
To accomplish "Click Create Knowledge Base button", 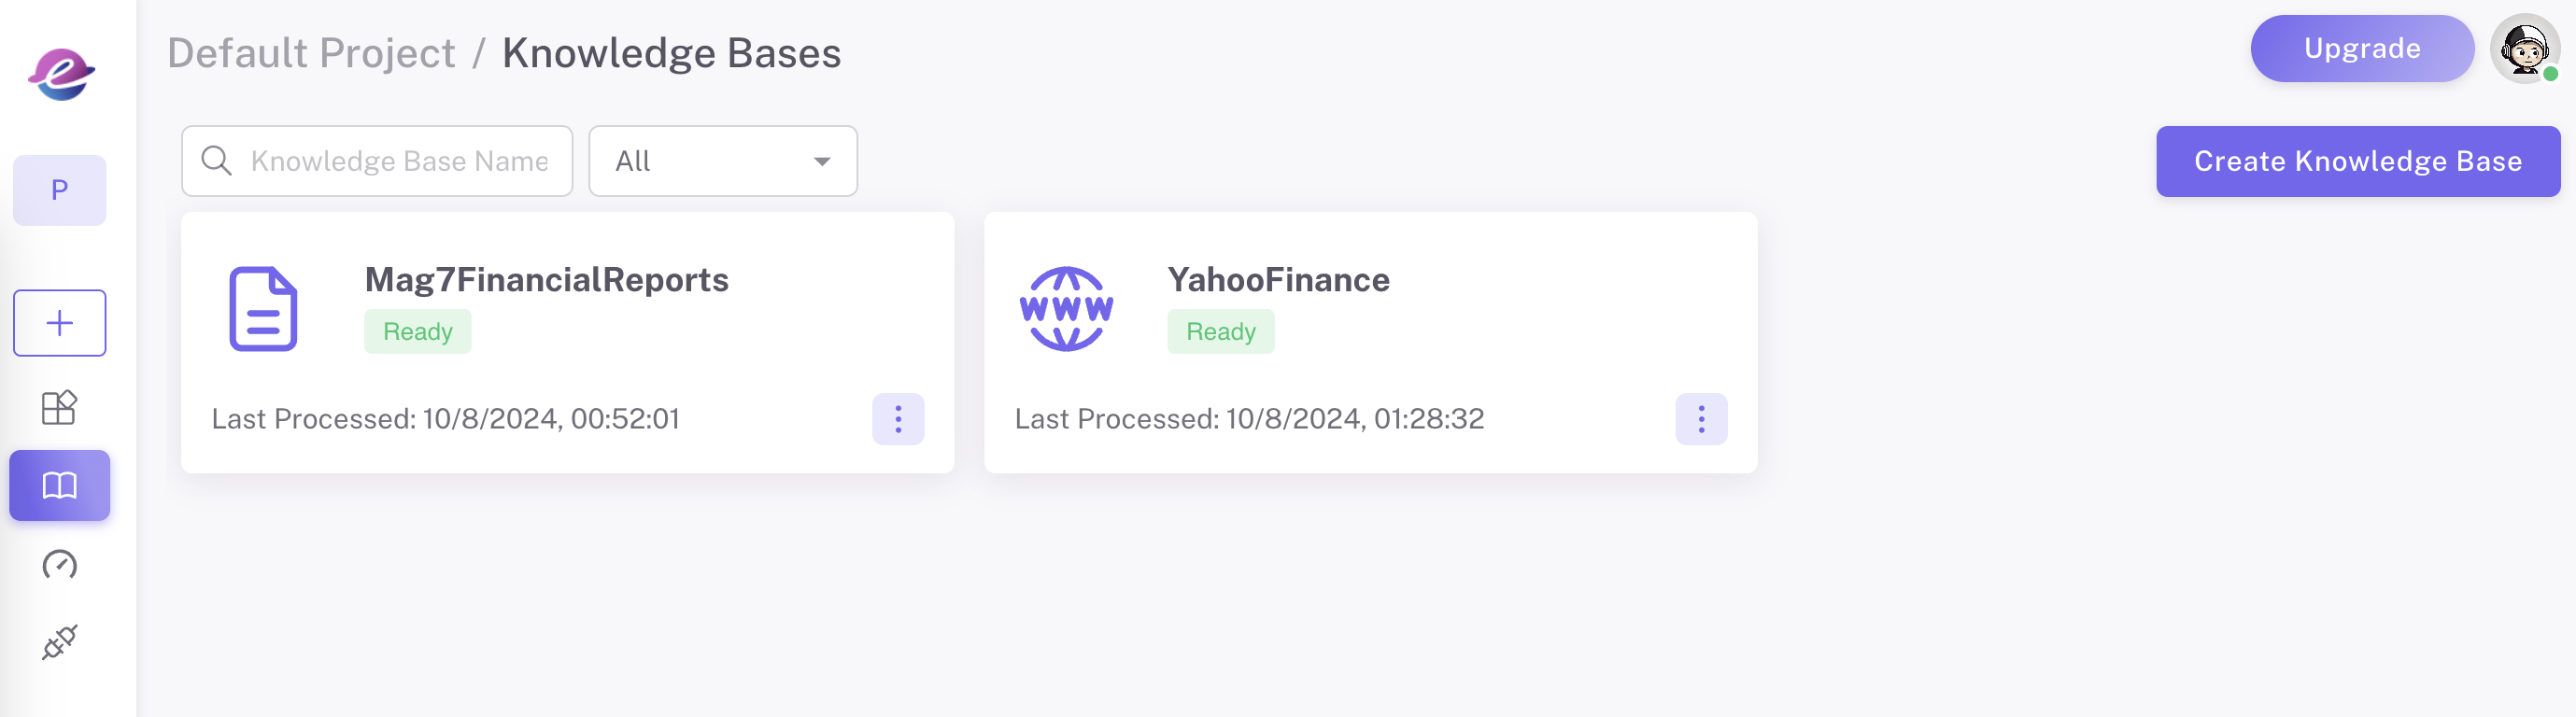I will [2357, 161].
